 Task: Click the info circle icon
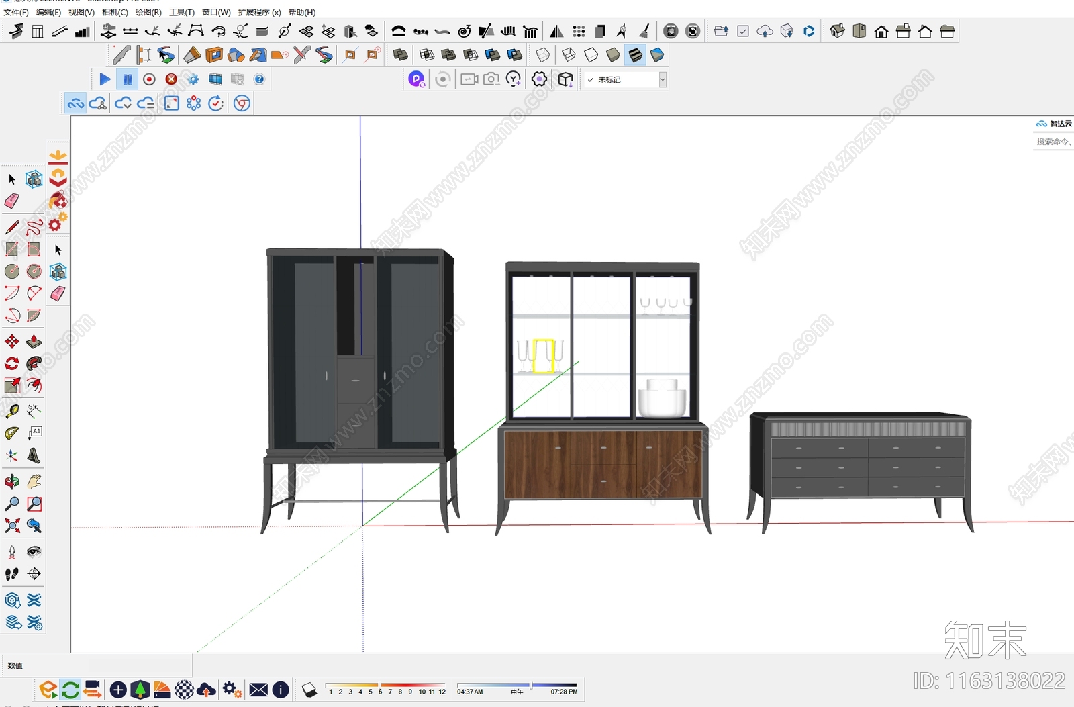point(281,690)
